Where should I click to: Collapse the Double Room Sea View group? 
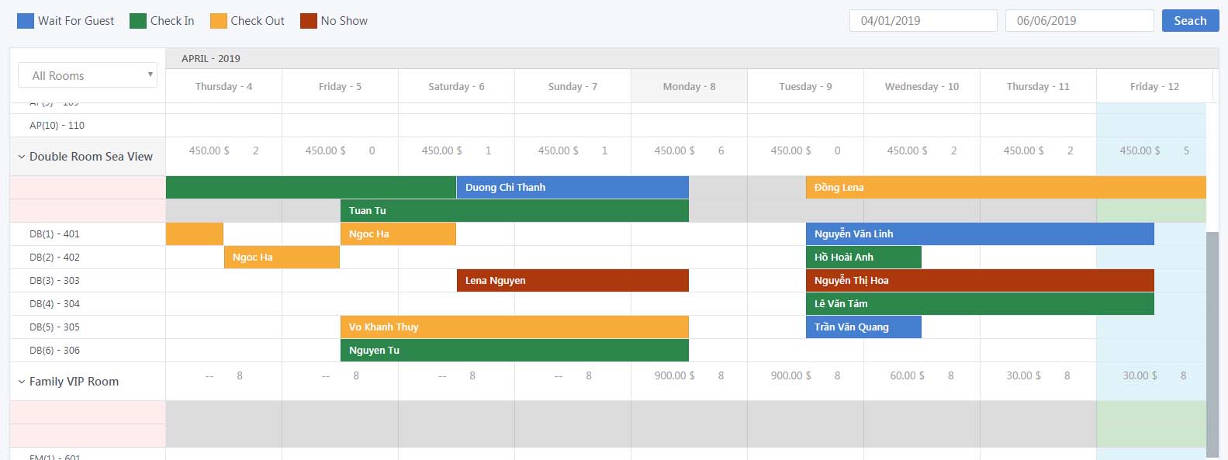pos(22,157)
